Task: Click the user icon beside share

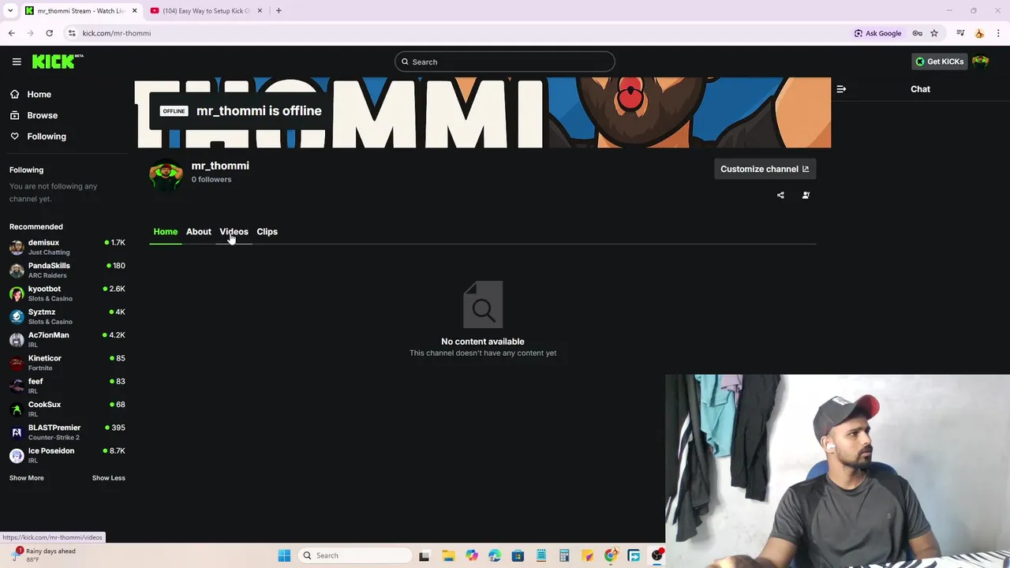Action: point(806,196)
